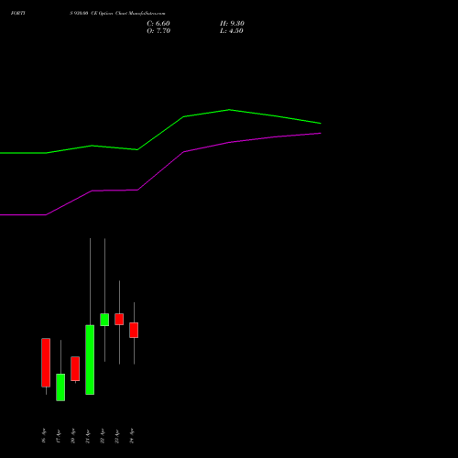Click the "24 Apr" date axis label
This screenshot has width=458, height=458.
[x=132, y=436]
